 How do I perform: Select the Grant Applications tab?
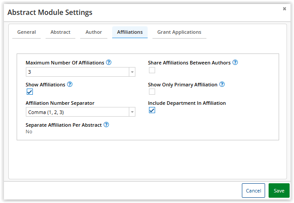point(179,32)
